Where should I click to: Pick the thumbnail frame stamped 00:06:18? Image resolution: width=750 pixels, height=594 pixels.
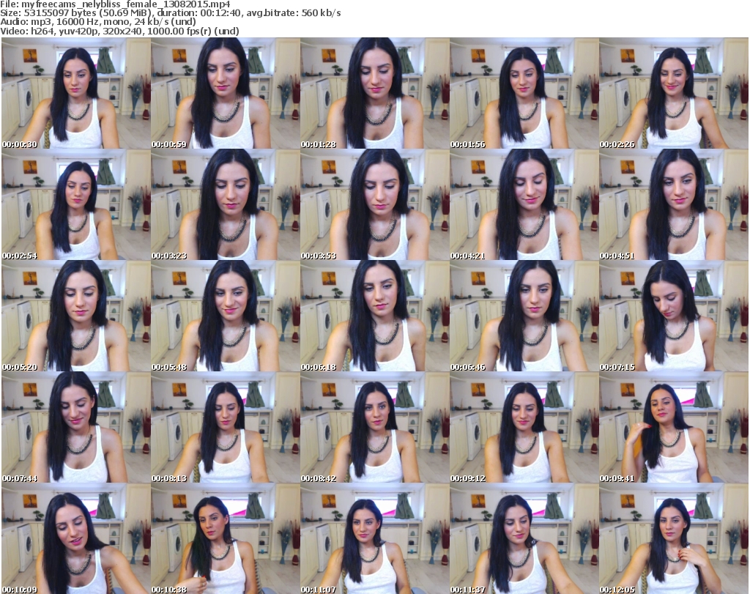(374, 316)
